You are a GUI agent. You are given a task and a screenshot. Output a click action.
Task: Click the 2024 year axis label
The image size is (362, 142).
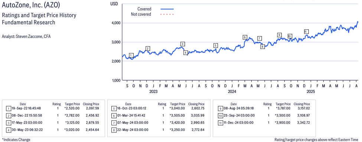click(x=232, y=91)
